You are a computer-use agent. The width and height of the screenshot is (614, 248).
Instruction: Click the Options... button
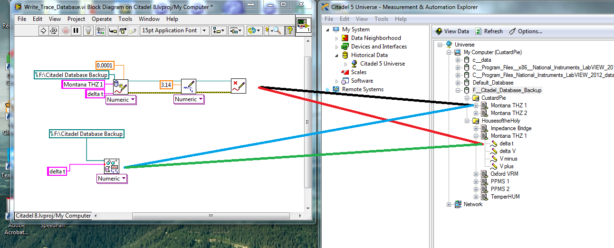click(525, 31)
